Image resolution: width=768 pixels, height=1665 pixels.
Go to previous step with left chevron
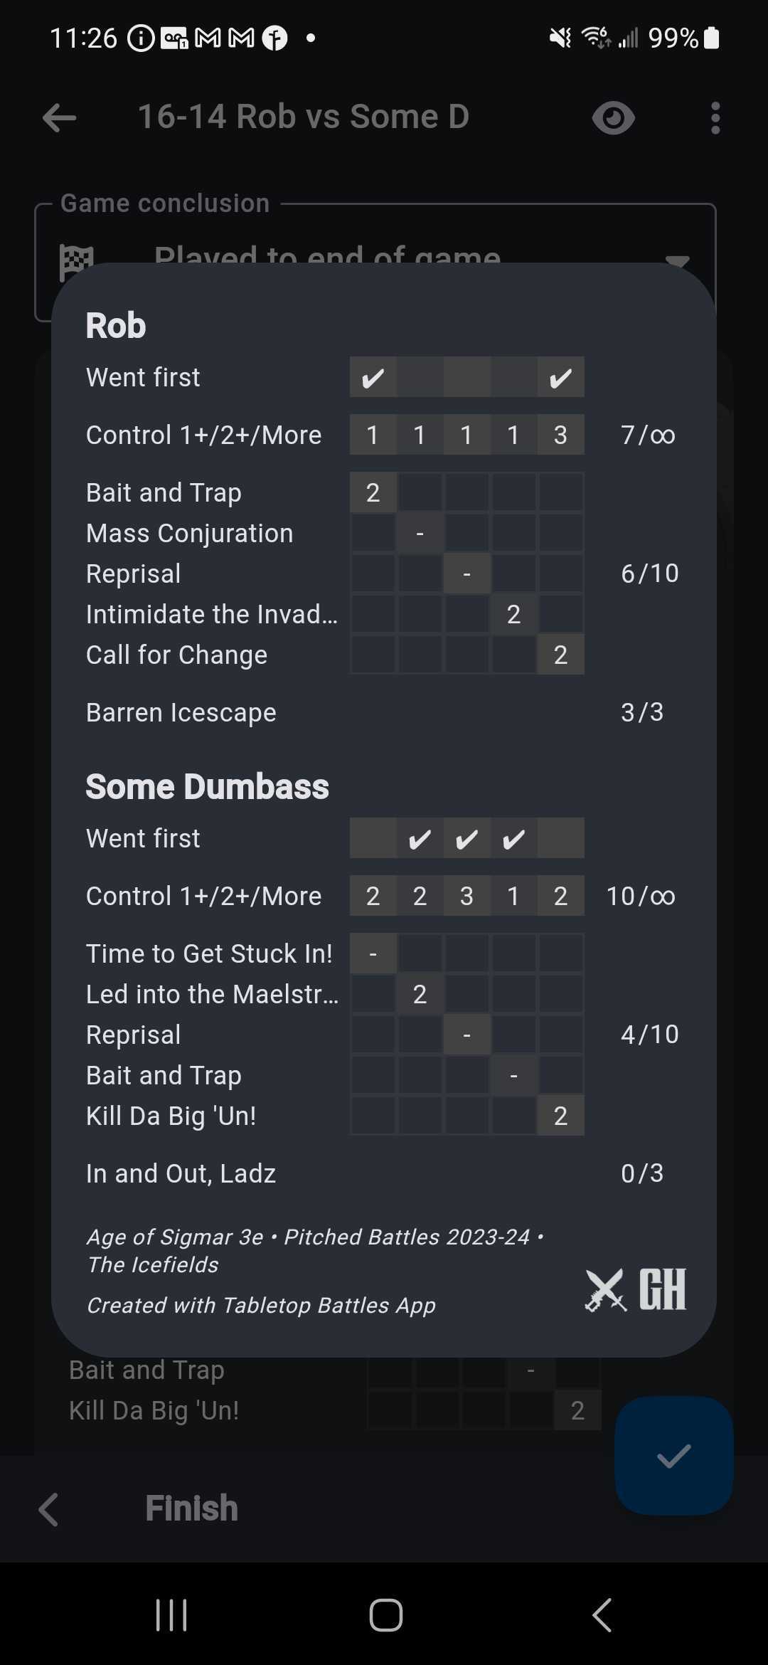48,1509
